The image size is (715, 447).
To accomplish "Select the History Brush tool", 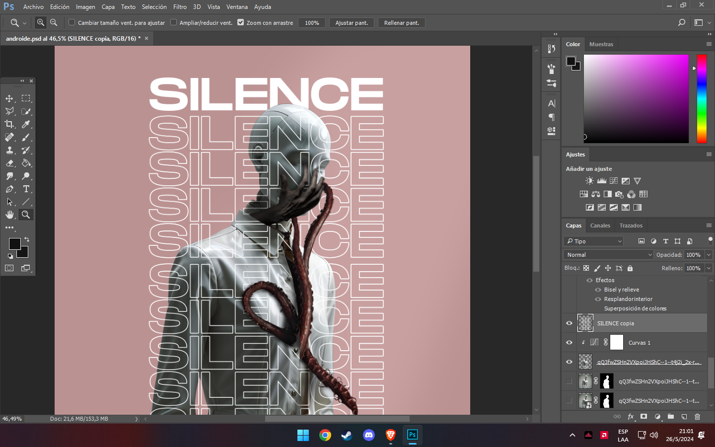I will [26, 150].
